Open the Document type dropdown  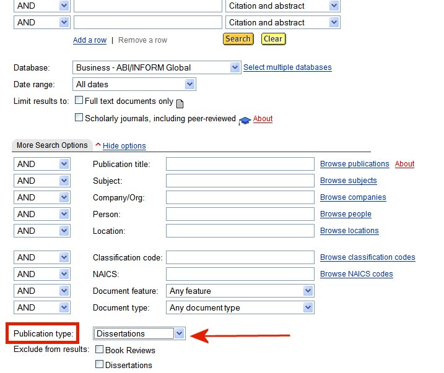click(x=308, y=307)
